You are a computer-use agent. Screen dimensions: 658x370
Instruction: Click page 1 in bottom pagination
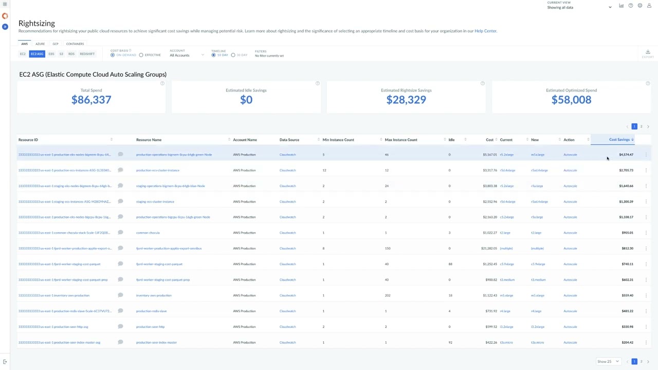point(634,362)
